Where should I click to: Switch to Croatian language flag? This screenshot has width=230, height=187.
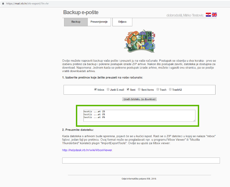tap(208, 15)
